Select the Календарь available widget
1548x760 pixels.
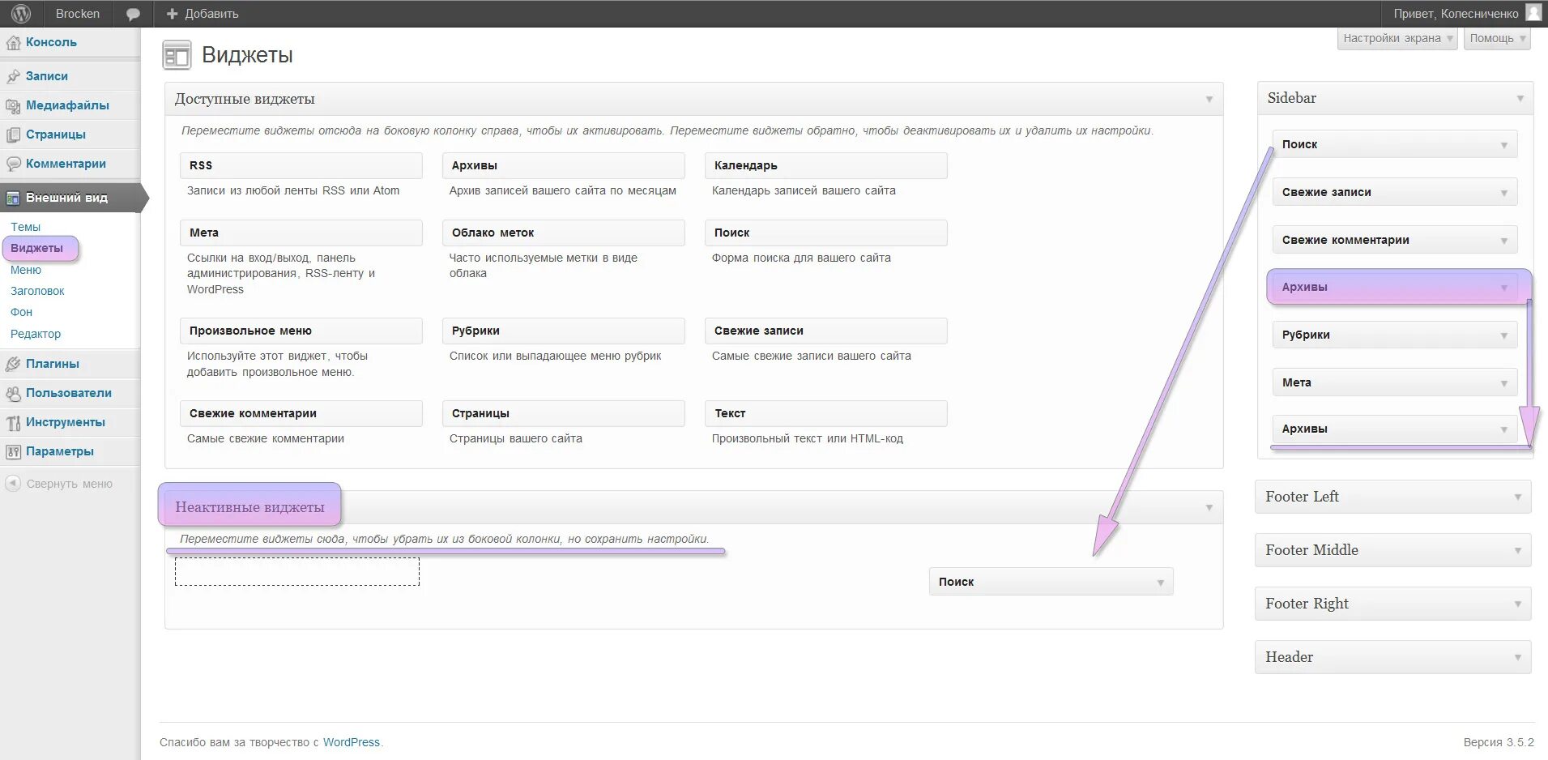click(x=825, y=165)
